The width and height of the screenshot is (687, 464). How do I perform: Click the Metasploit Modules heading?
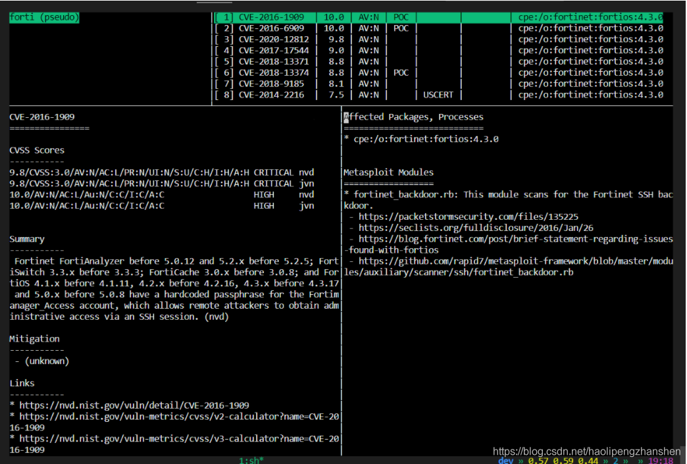coord(389,172)
